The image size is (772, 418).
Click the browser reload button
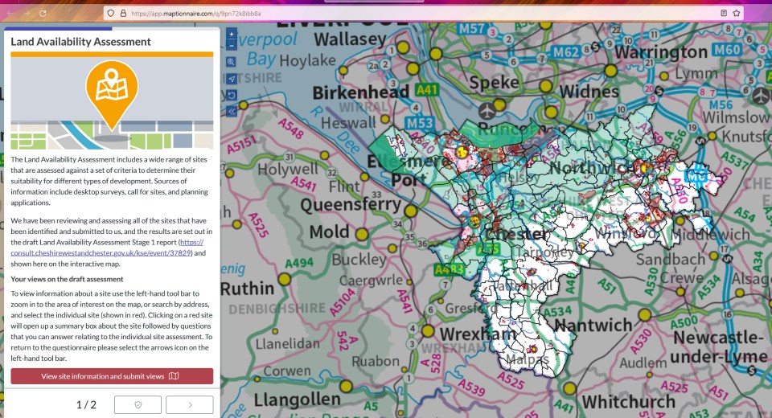tap(43, 13)
